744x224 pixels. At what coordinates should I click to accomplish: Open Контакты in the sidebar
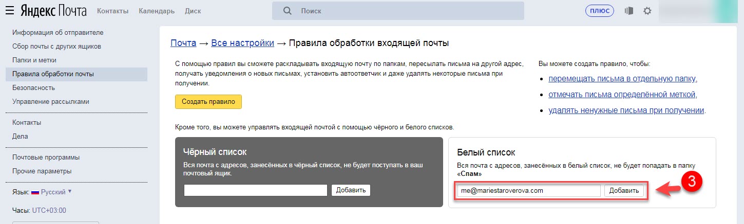pyautogui.click(x=27, y=122)
